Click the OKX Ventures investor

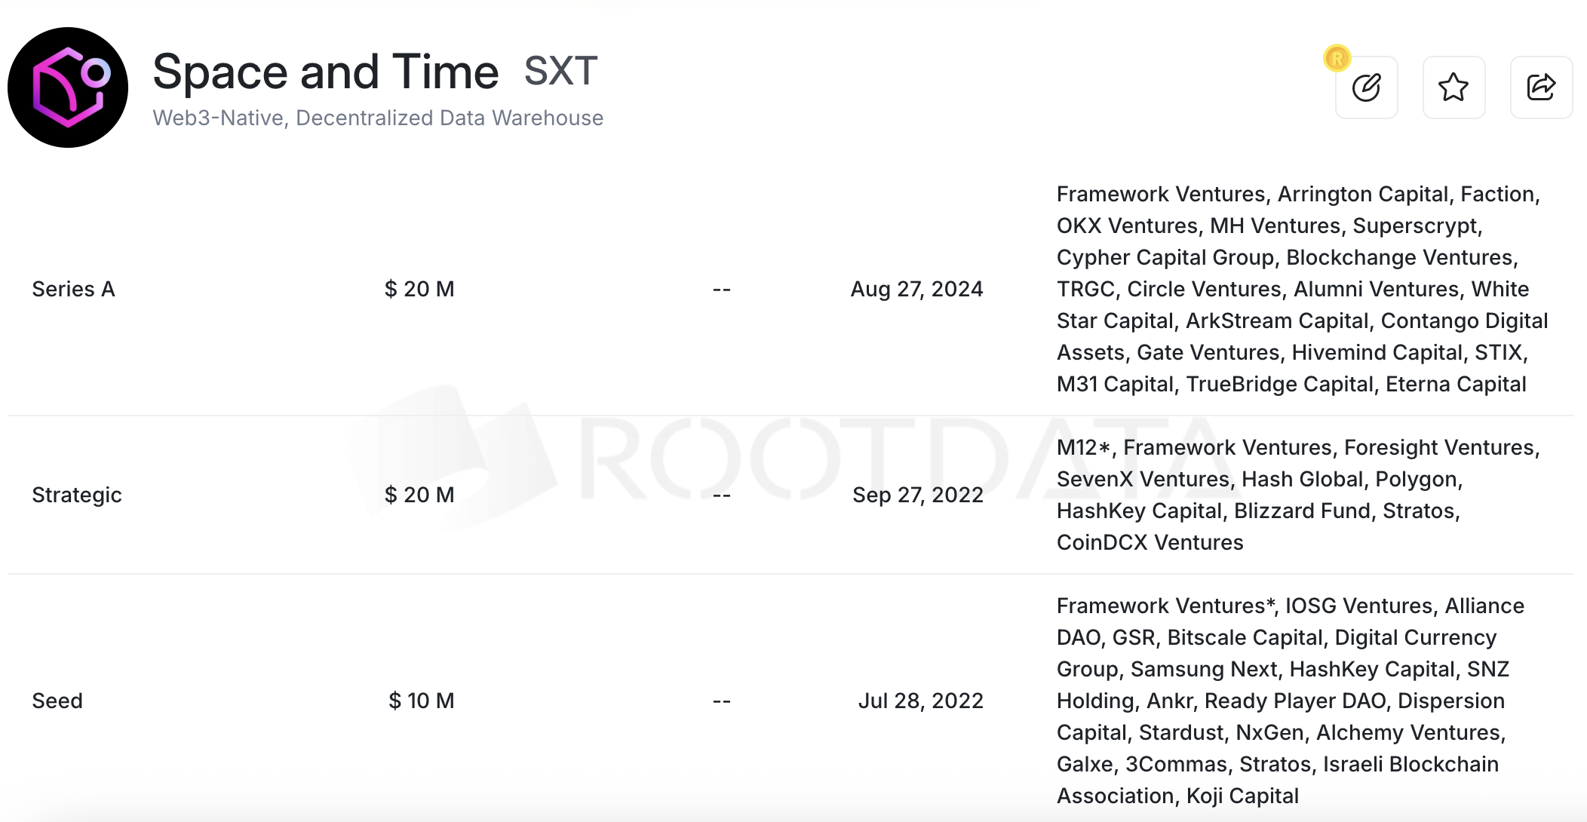(x=1127, y=226)
